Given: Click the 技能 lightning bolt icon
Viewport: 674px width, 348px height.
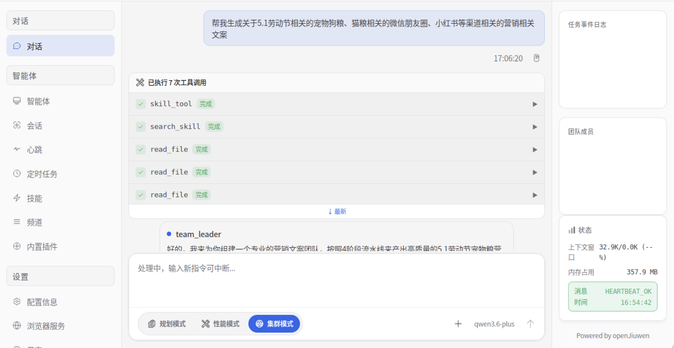Looking at the screenshot, I should click(x=17, y=198).
